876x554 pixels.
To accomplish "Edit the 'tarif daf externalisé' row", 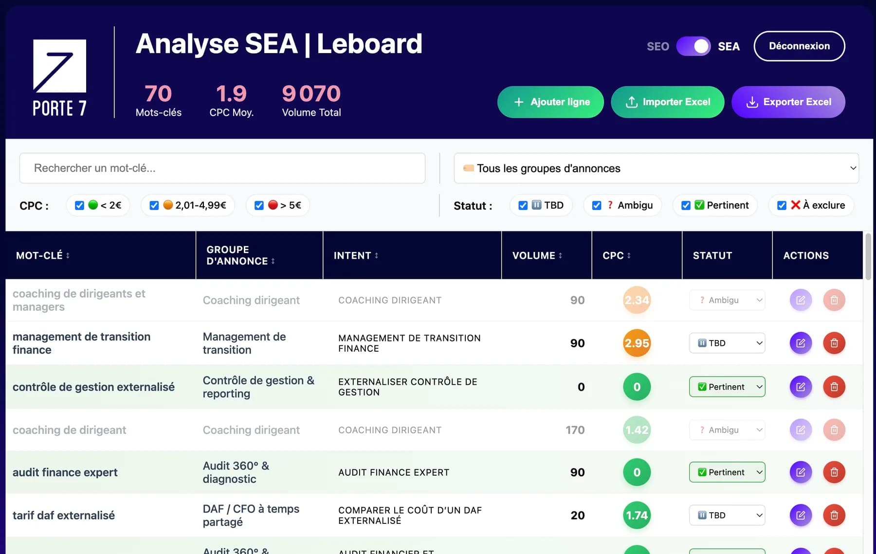I will 801,515.
